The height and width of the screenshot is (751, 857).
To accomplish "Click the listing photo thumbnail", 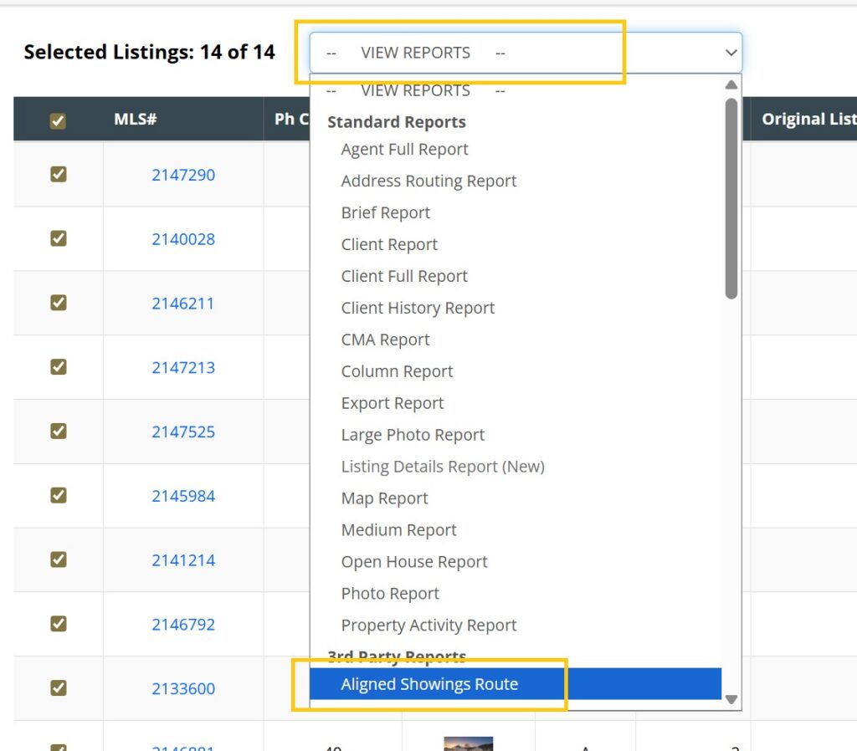I will (469, 743).
